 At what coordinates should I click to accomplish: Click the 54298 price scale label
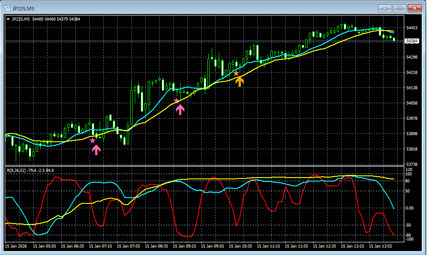click(412, 57)
